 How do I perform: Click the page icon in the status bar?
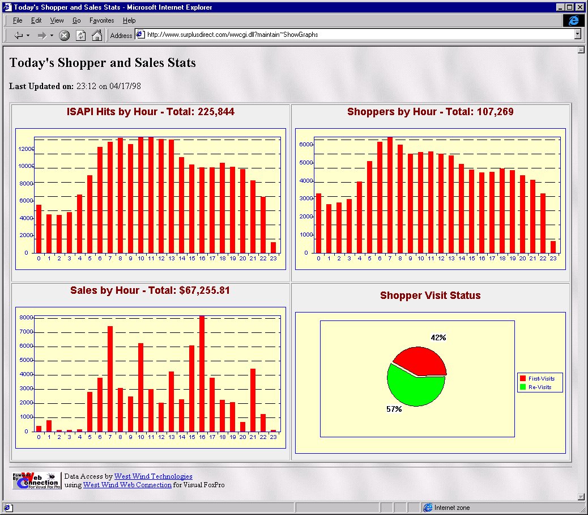tap(8, 508)
